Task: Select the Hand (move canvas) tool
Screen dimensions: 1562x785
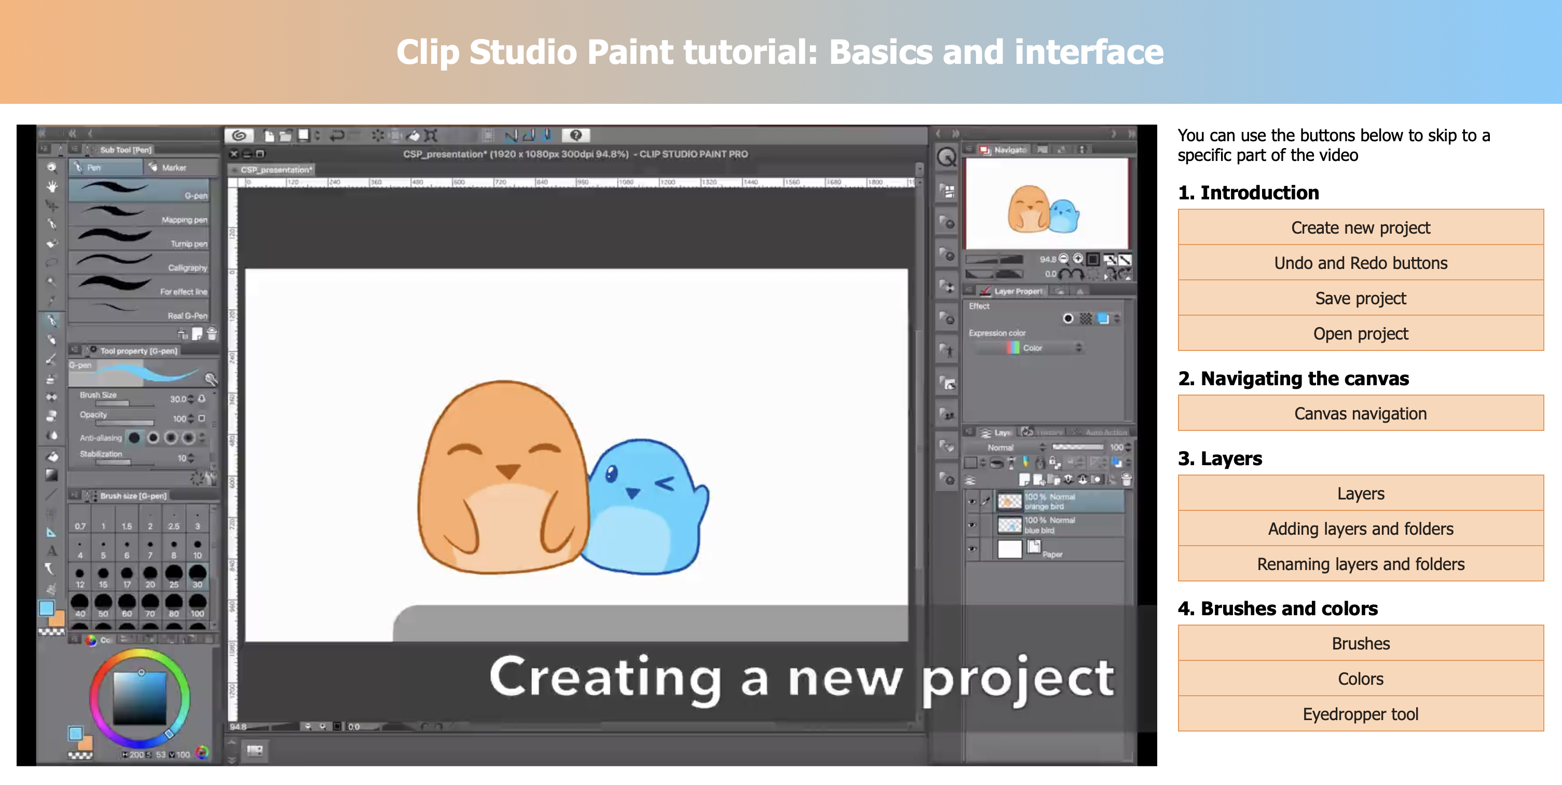Action: [52, 186]
